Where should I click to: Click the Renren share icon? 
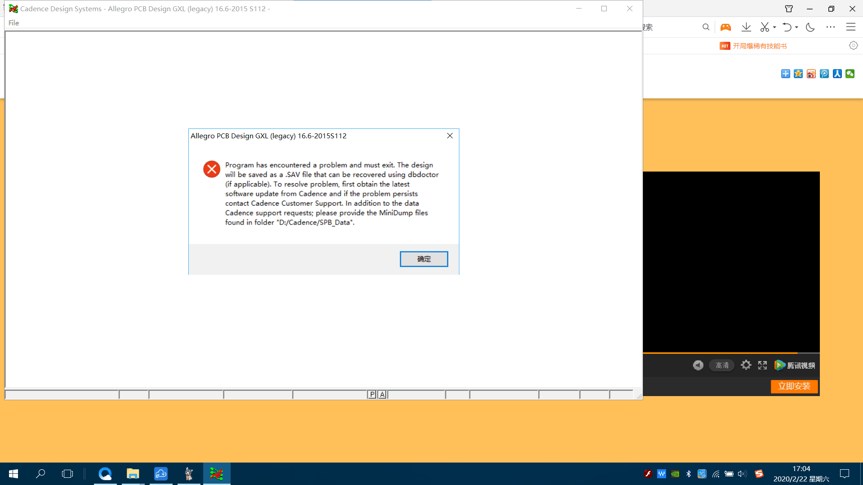837,74
